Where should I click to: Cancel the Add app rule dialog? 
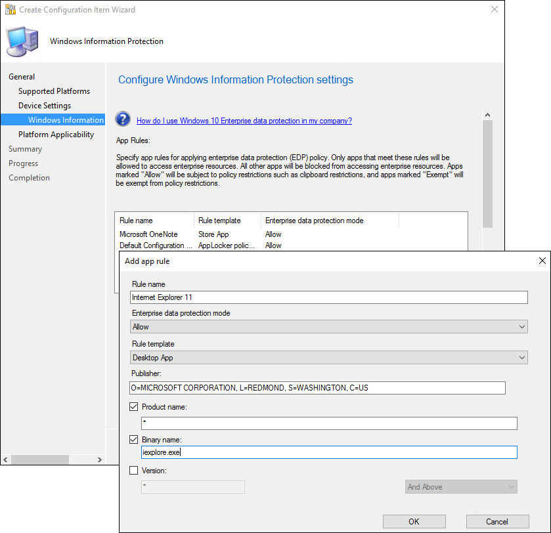[x=497, y=521]
